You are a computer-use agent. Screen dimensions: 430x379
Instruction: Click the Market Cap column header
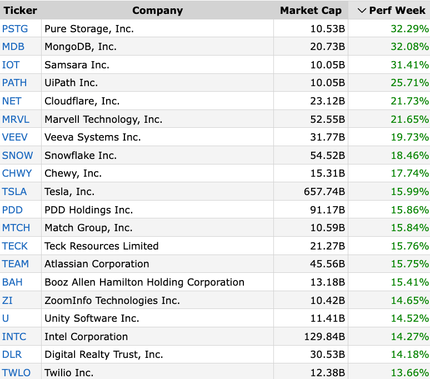311,11
